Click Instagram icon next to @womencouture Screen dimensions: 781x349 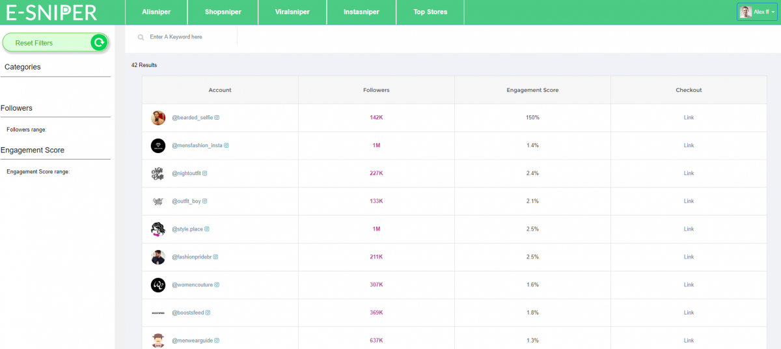(217, 285)
